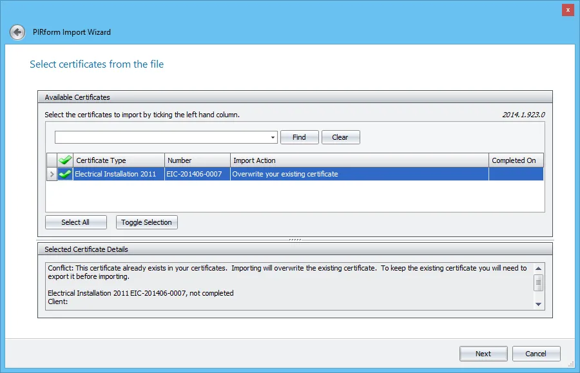Click the scroll-up arrow in details panel
This screenshot has width=580, height=373.
click(539, 268)
